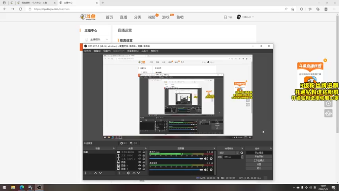Click the transition duration input field
The image size is (339, 191).
[x=231, y=157]
